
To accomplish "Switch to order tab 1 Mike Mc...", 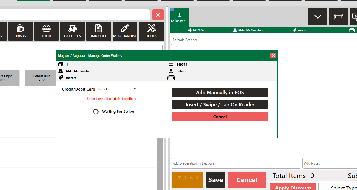I will coord(179,17).
